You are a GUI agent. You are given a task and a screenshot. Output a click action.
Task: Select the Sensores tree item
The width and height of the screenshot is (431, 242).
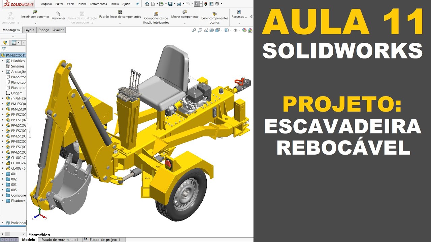click(x=15, y=66)
